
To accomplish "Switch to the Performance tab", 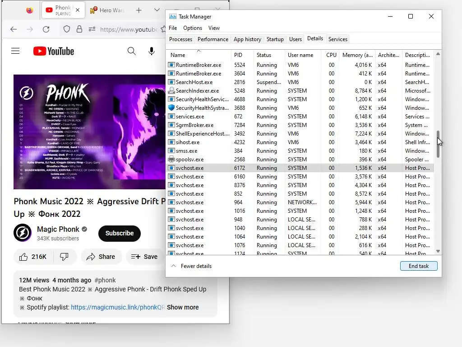I will (x=213, y=39).
